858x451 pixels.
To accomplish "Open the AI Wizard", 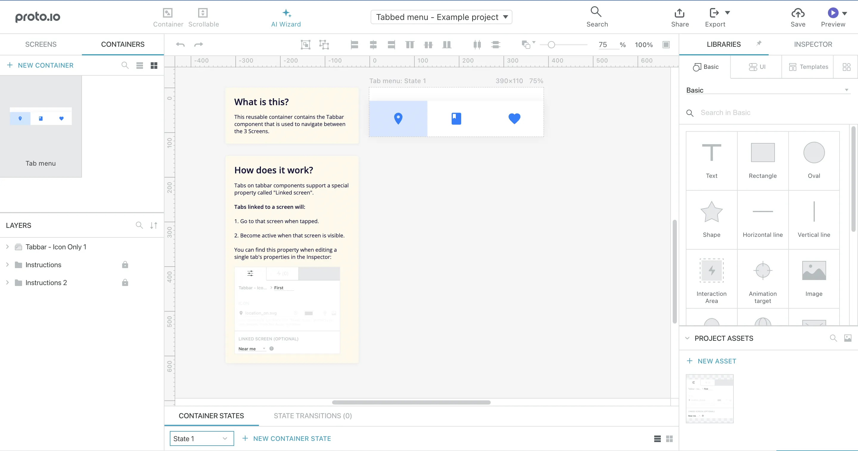I will coord(286,17).
